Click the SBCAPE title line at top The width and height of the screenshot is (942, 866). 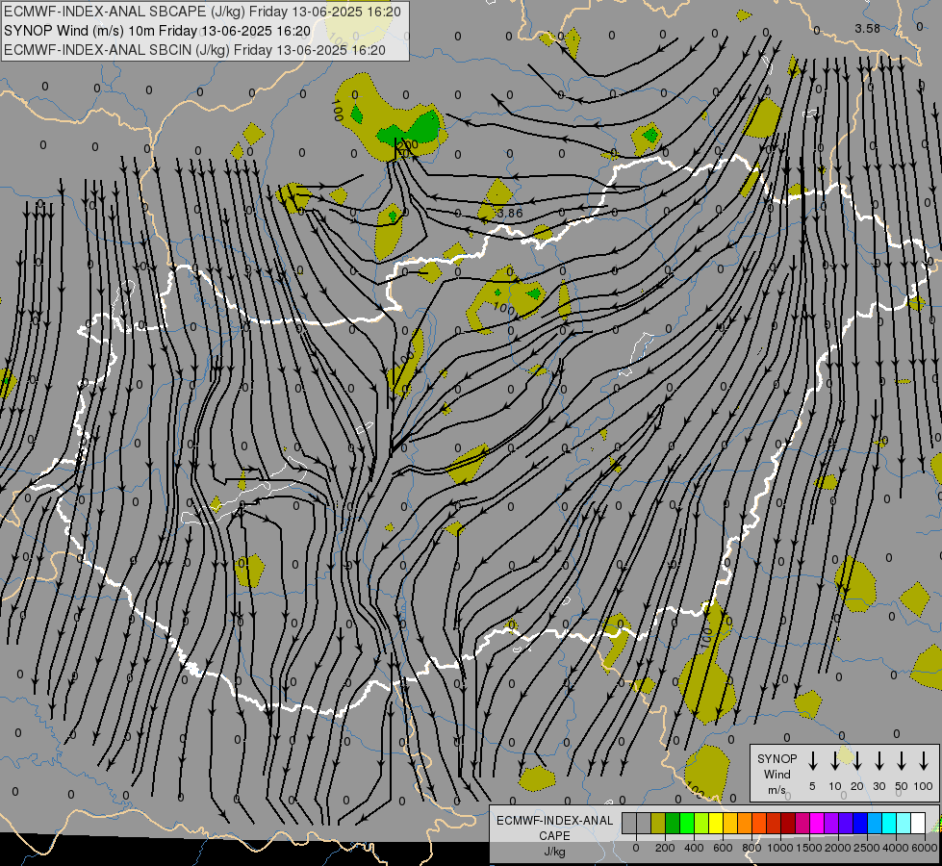[x=202, y=12]
